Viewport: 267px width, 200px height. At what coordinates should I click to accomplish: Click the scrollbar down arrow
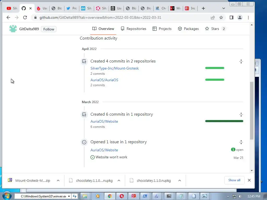[252, 171]
